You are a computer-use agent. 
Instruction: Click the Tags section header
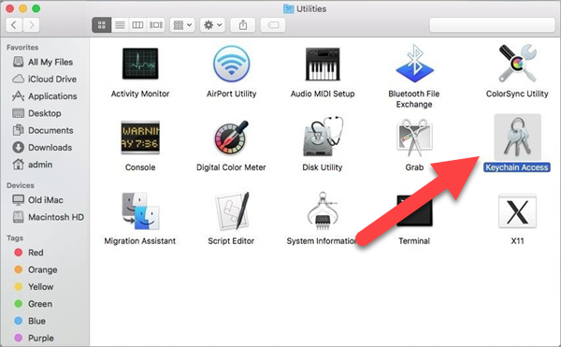pyautogui.click(x=15, y=239)
